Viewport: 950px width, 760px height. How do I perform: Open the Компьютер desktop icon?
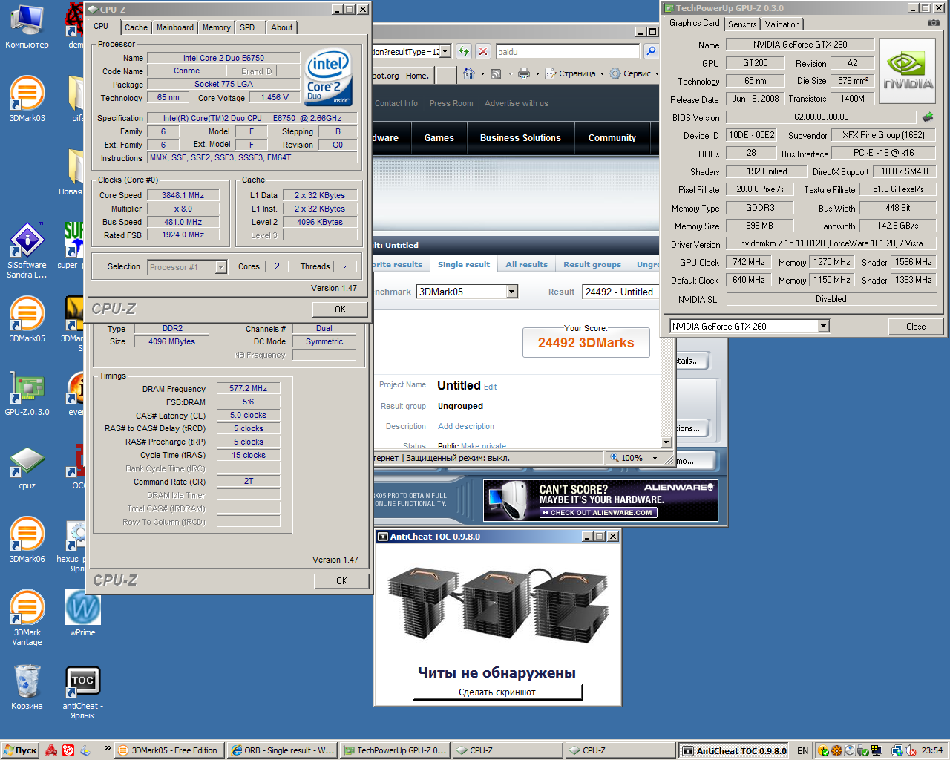[27, 27]
